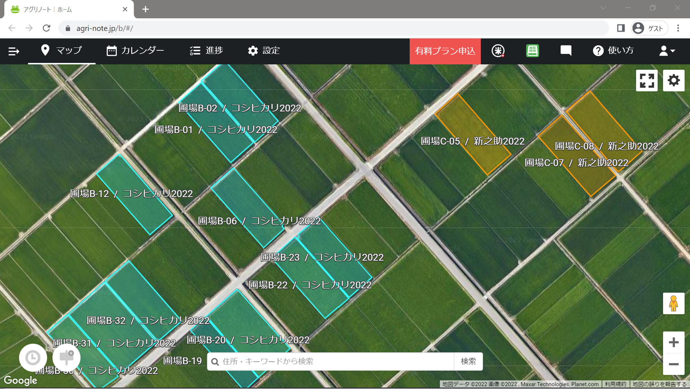
Task: Open the browser three-dot menu
Action: 678,28
